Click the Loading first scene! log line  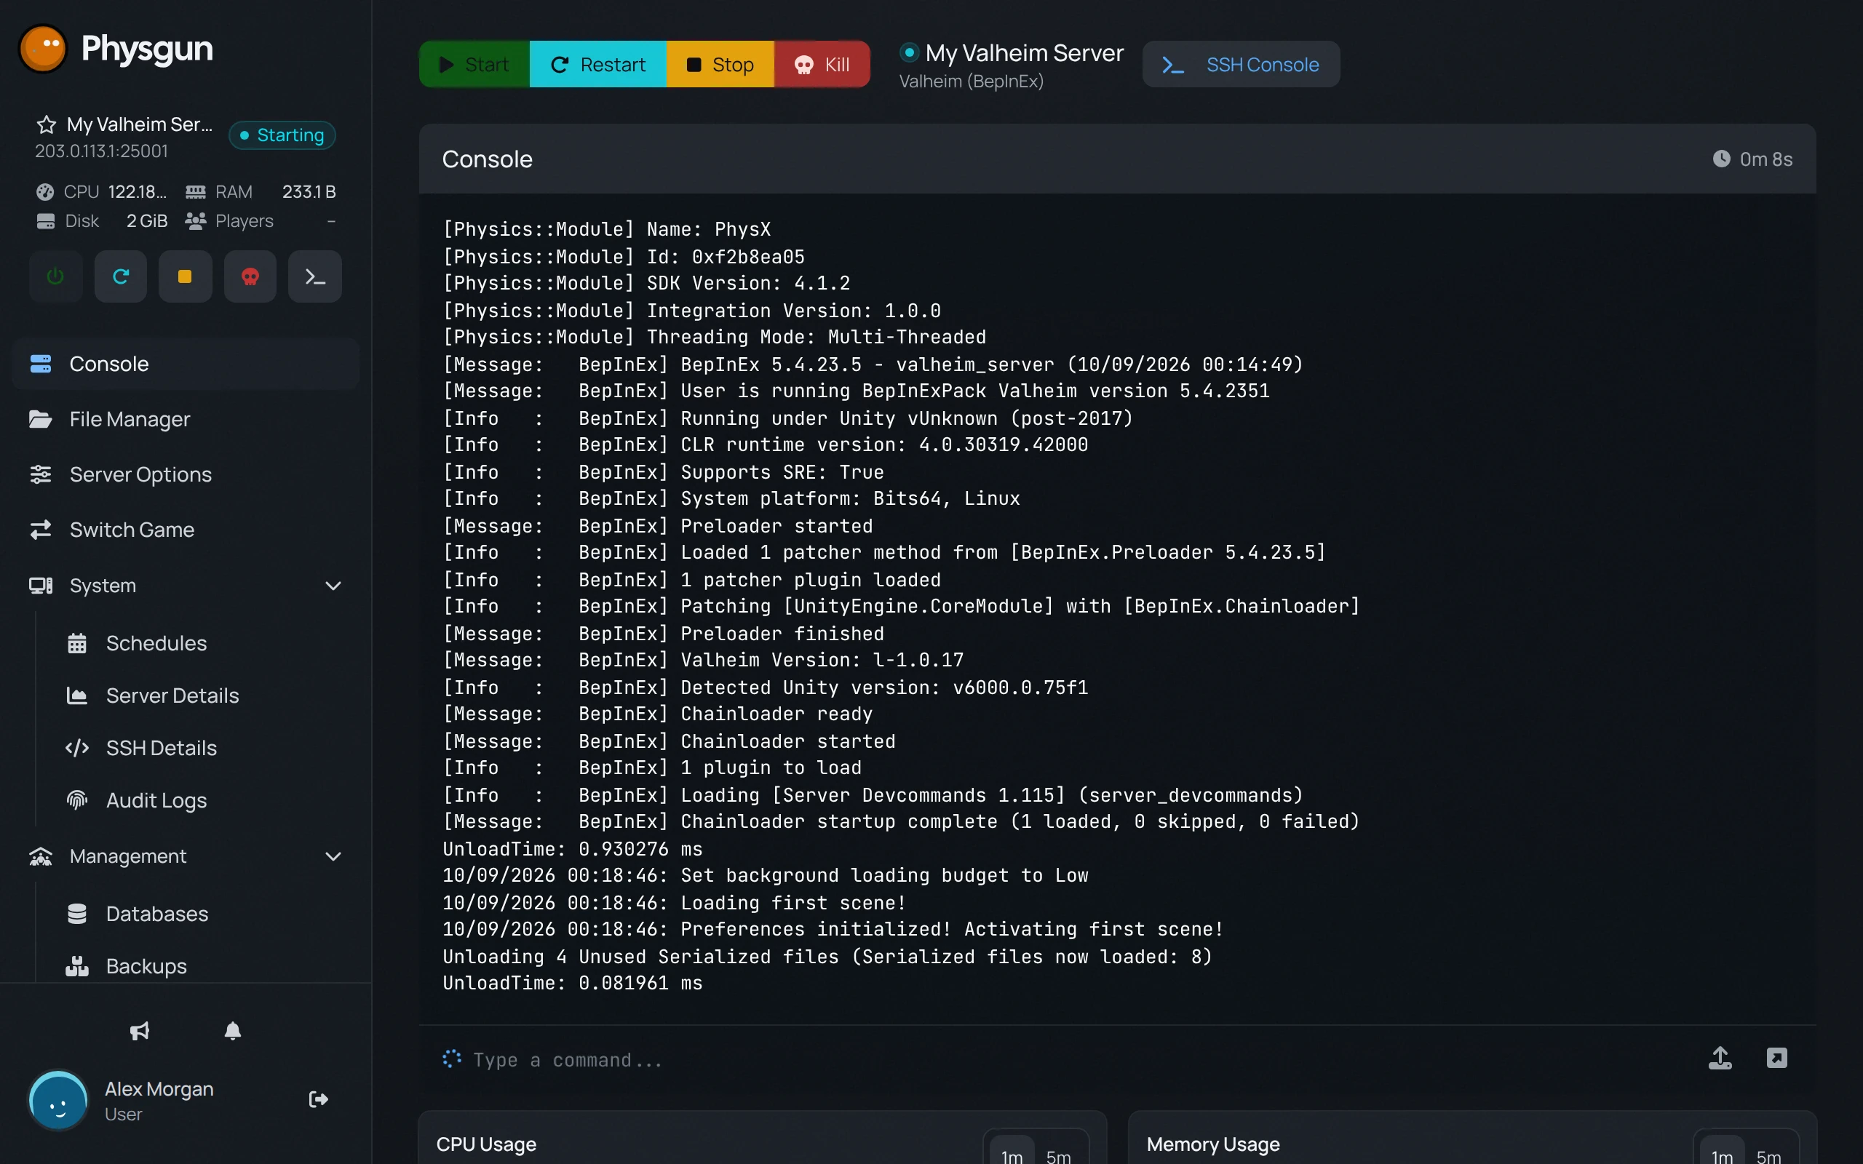[x=674, y=902]
